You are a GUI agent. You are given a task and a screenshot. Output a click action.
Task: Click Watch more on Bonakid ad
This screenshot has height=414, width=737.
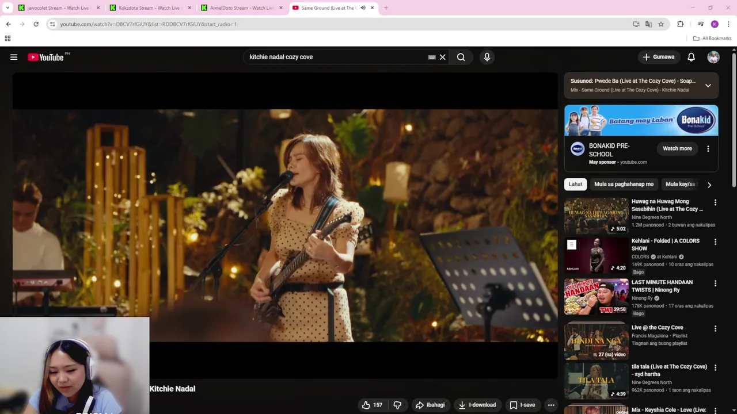677,148
